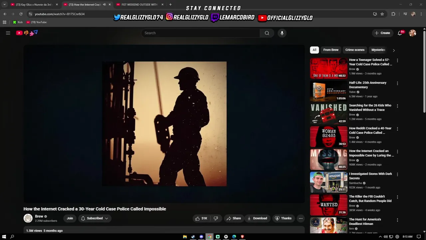The width and height of the screenshot is (426, 240).
Task: Close the FIST WEEKEND OUTSIDE tab
Action: pyautogui.click(x=162, y=5)
